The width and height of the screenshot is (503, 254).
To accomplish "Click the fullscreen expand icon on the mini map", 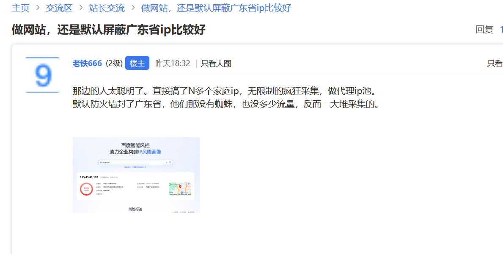I will pos(190,183).
